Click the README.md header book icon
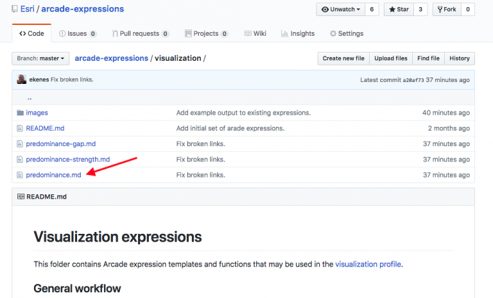 tap(21, 197)
